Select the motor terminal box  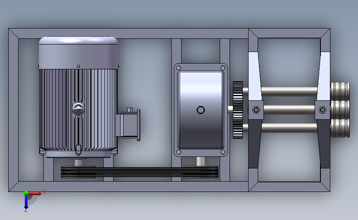tap(128, 125)
